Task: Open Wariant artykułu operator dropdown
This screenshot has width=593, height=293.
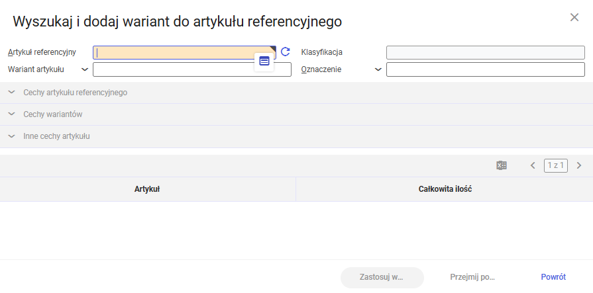Action: click(x=85, y=69)
